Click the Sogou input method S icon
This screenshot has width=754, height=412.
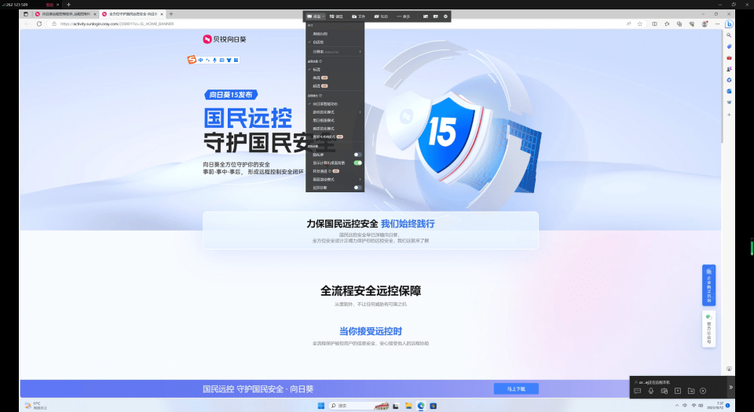click(192, 60)
